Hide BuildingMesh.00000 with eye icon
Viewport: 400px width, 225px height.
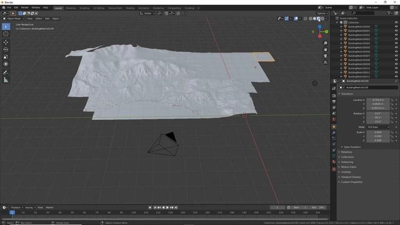click(396, 26)
